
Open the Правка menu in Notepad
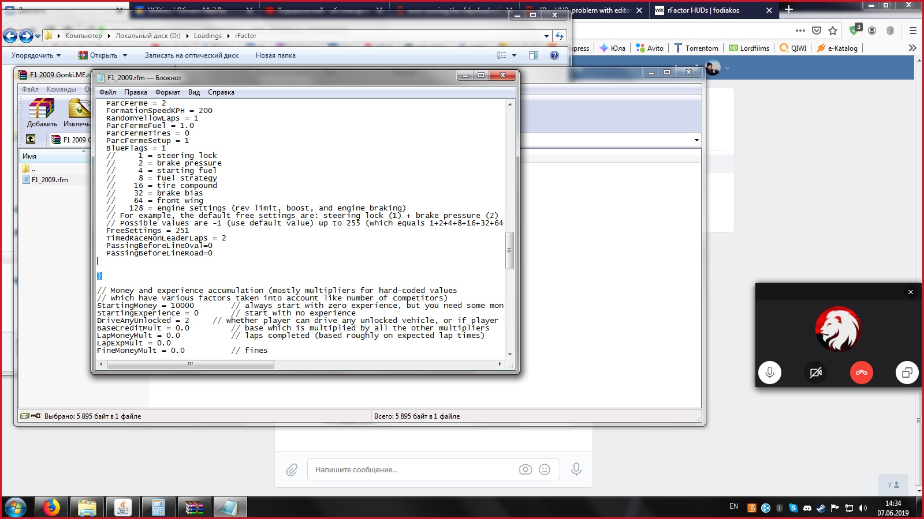[x=135, y=92]
